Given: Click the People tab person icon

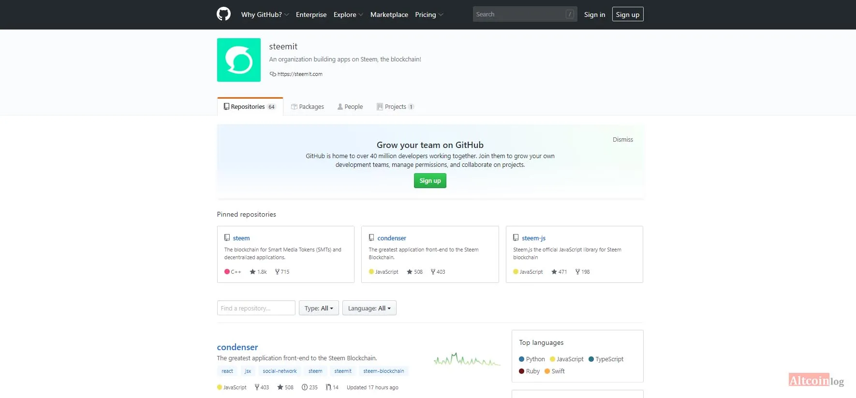Looking at the screenshot, I should 340,106.
